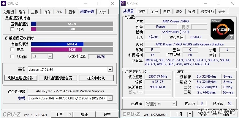Click the AMD Ryzen 7 logo image
This screenshot has width=239, height=118.
click(x=222, y=29)
